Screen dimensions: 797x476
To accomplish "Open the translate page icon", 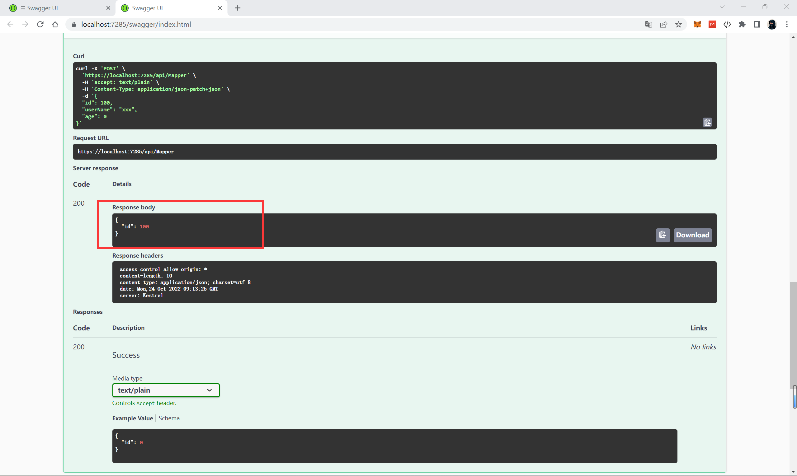I will point(648,24).
